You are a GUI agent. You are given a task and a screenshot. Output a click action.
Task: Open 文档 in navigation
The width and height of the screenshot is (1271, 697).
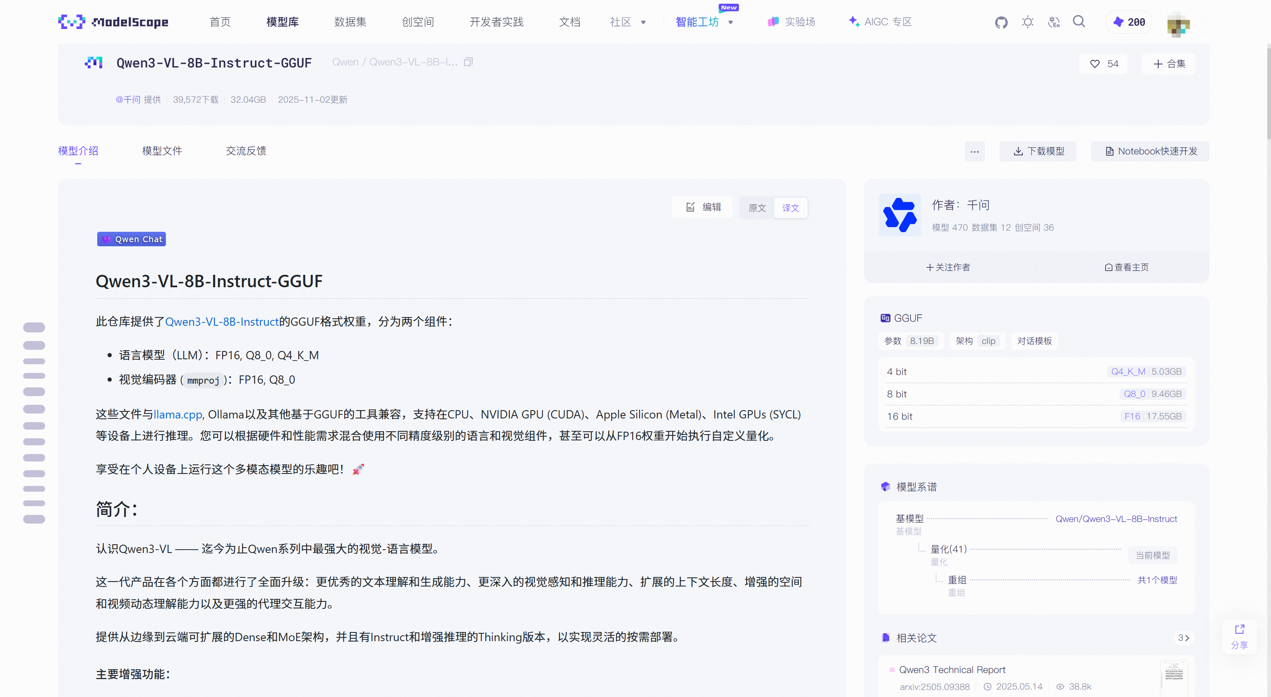click(570, 22)
